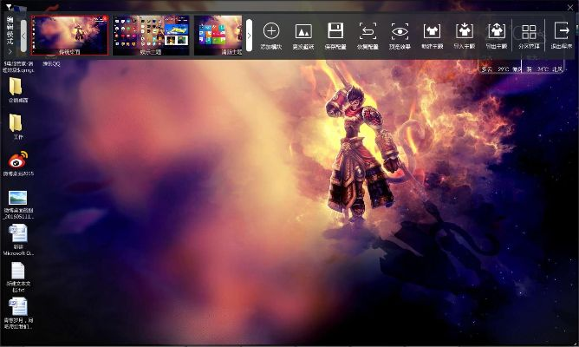Select the yellow folder below the Tencent QQ shortcut
Screen dimensions: 579x347
(x=17, y=88)
